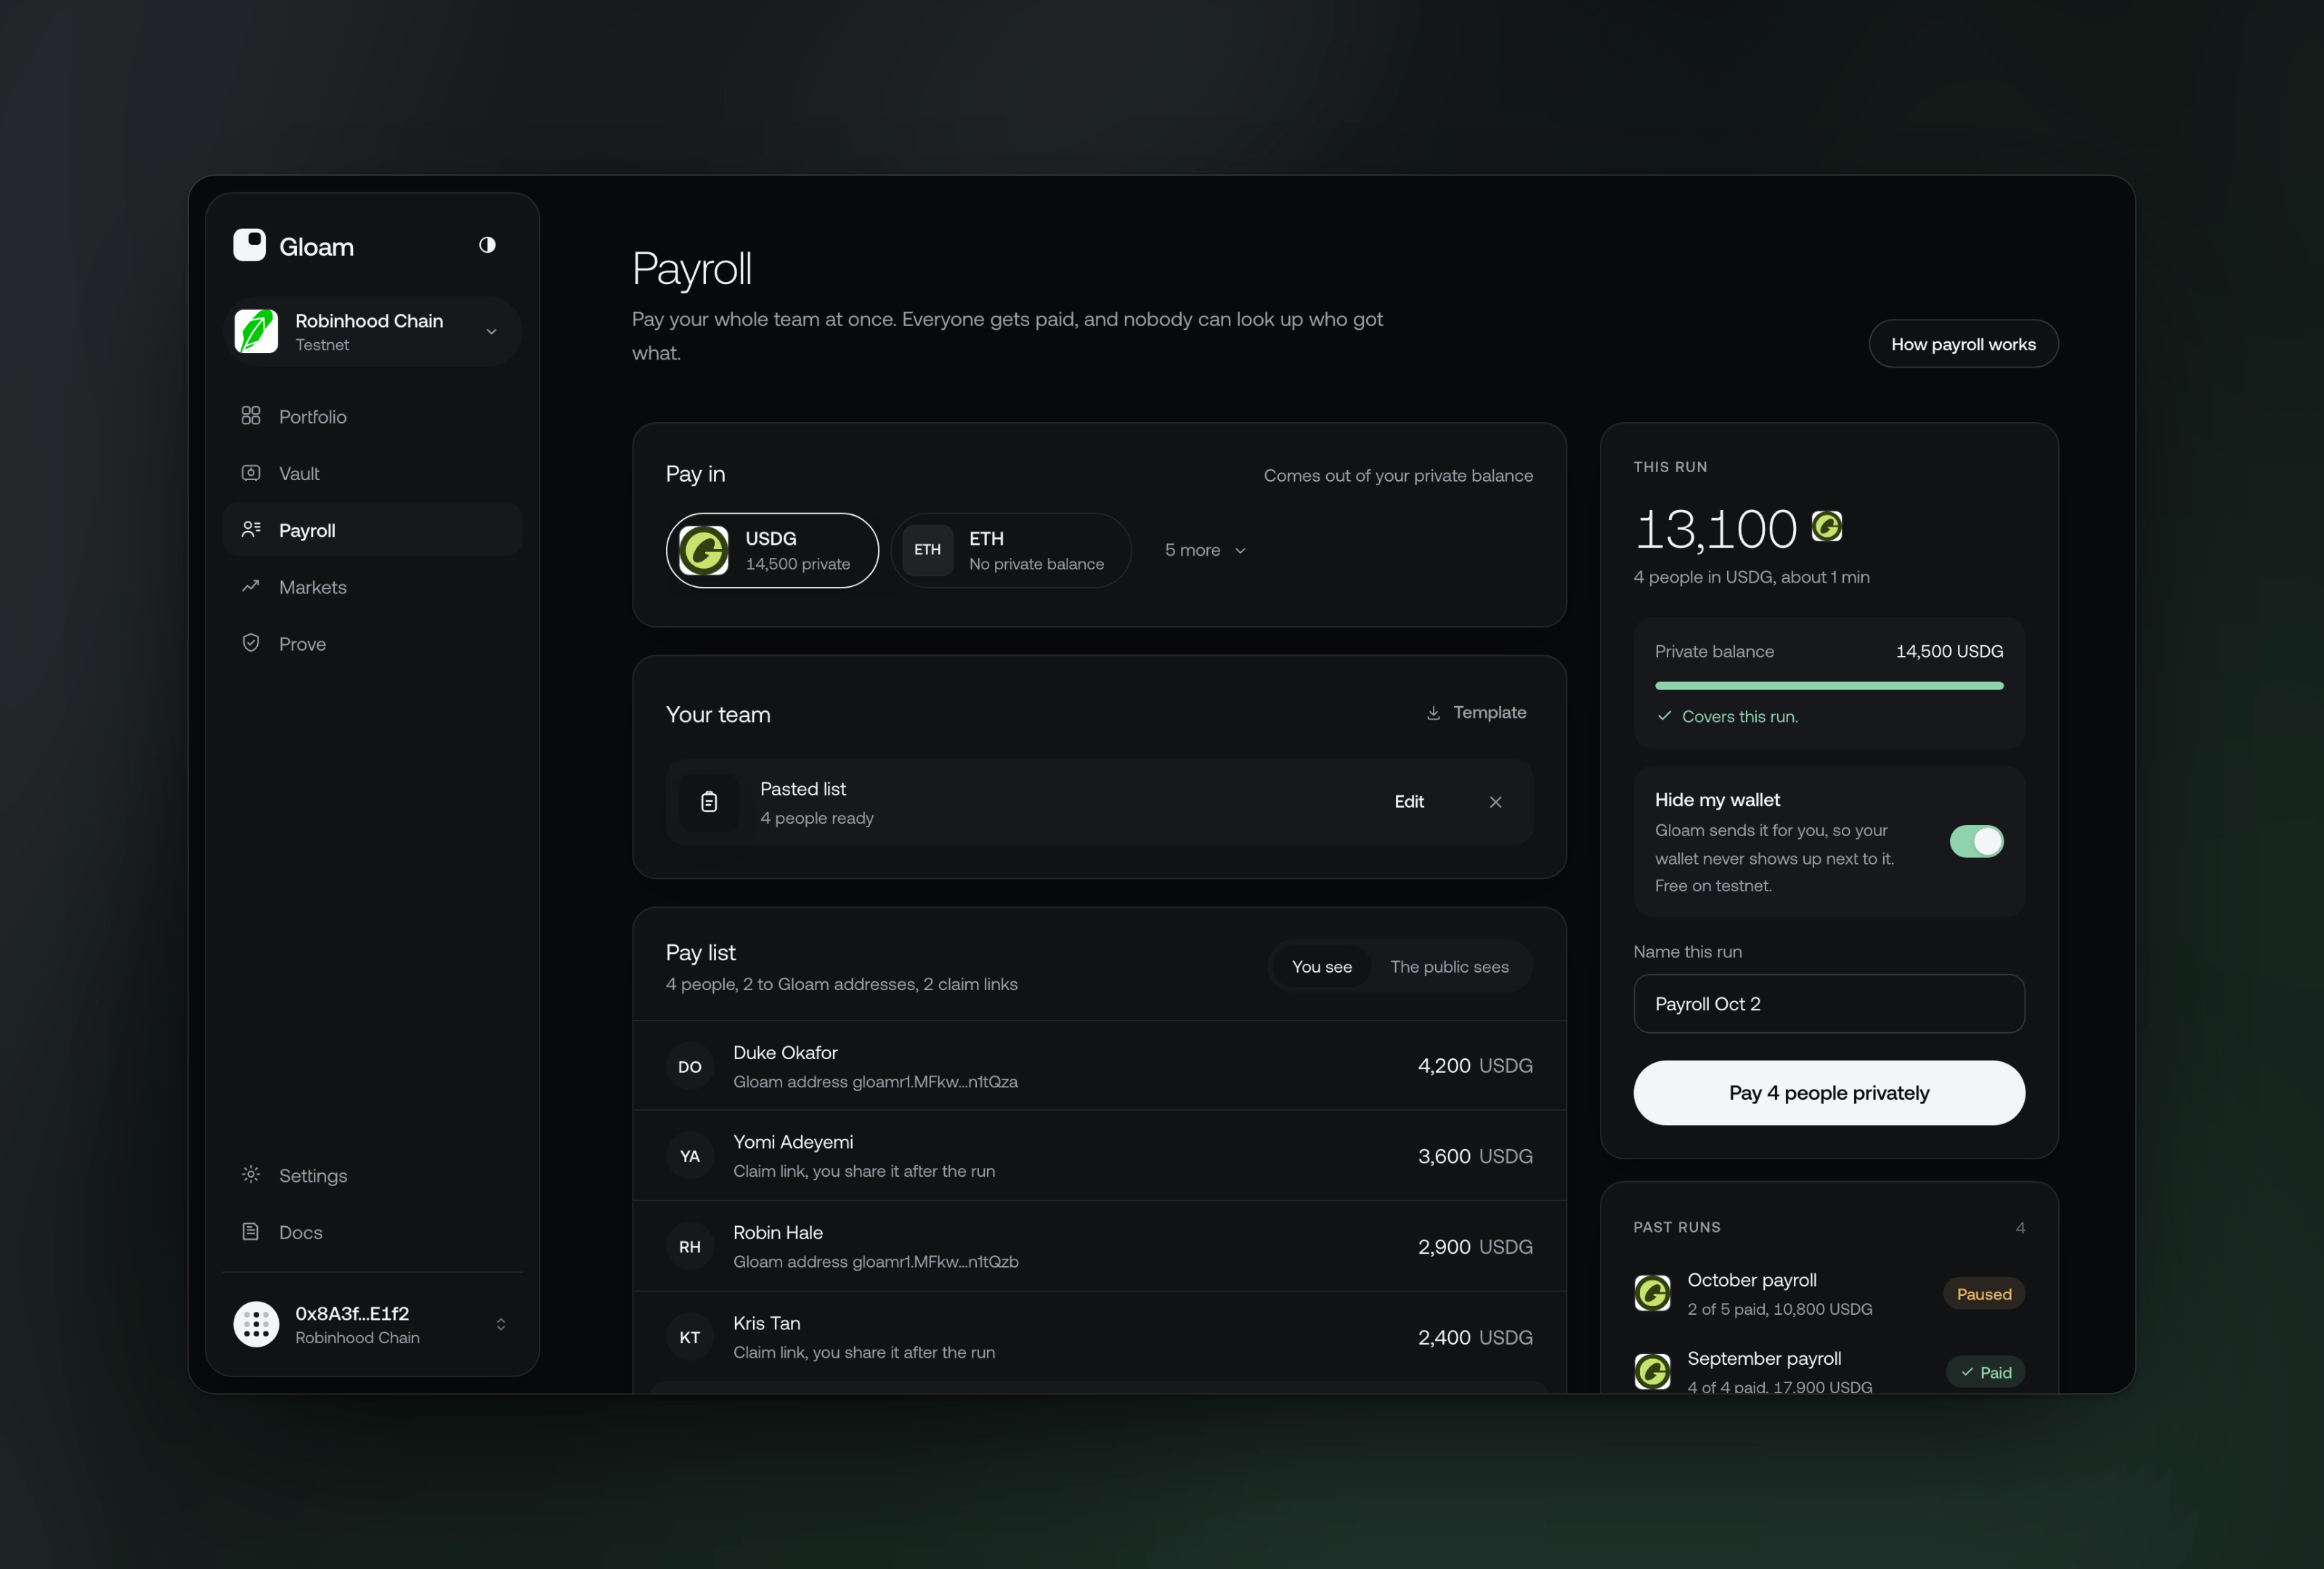Click the October payroll coin icon
Screen dimensions: 2324x1569
[x=1652, y=1294]
